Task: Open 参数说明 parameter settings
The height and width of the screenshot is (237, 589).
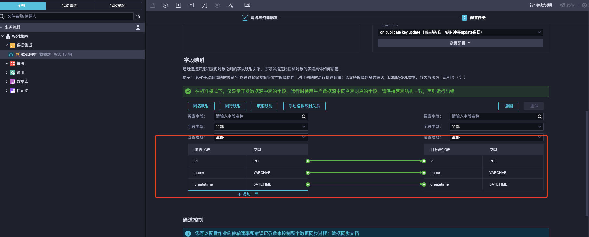Action: tap(541, 5)
